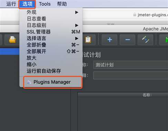Click the 测试计划 name input field
The image size is (168, 131).
point(131,65)
